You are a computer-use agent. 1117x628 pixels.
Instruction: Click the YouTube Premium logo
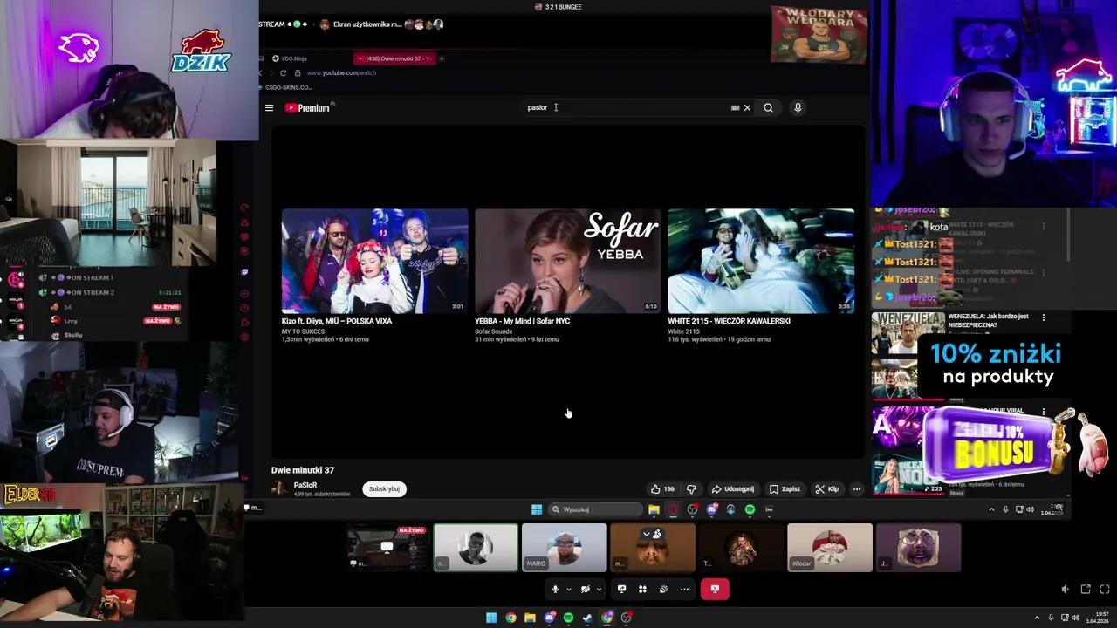[308, 108]
